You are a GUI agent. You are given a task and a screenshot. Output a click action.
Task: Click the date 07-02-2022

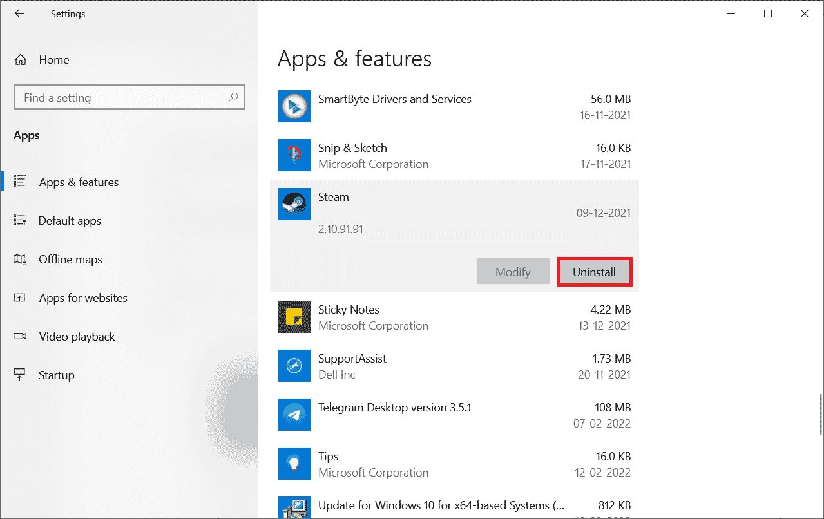tap(602, 424)
